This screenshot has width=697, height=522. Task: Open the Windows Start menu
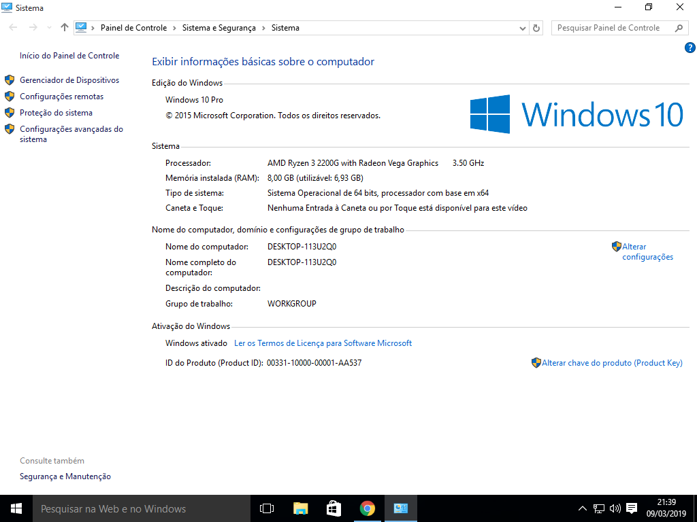coord(16,508)
